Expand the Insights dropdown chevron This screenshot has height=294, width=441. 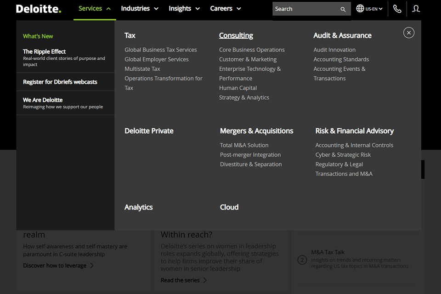(x=198, y=9)
